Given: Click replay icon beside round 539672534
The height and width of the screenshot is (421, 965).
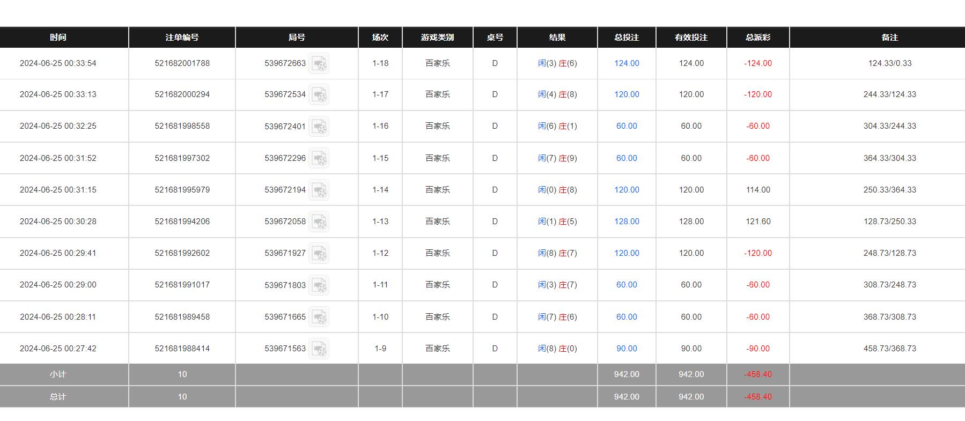Looking at the screenshot, I should (319, 95).
